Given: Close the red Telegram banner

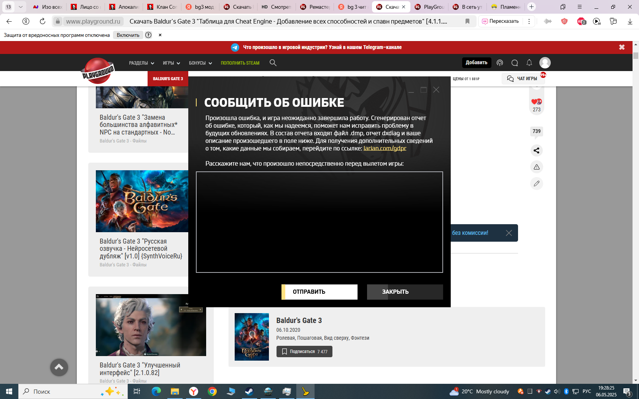Looking at the screenshot, I should 622,47.
